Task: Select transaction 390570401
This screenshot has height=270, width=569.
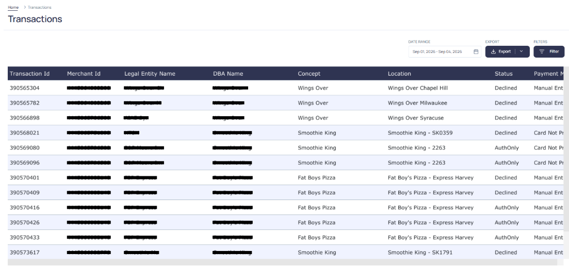Action: (x=25, y=178)
